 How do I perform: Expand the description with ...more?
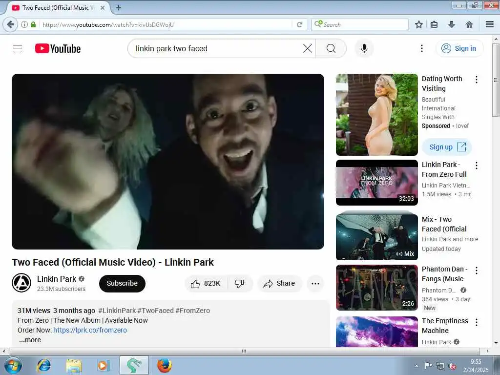coord(30,340)
